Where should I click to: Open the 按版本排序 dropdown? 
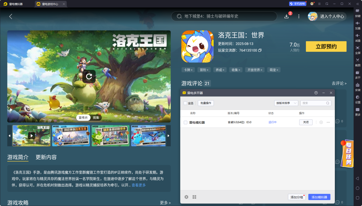(x=286, y=103)
